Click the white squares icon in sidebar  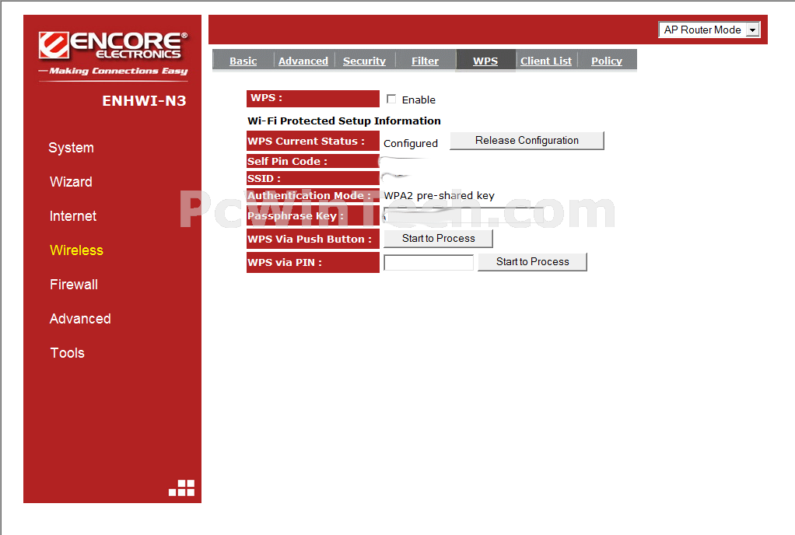point(181,488)
